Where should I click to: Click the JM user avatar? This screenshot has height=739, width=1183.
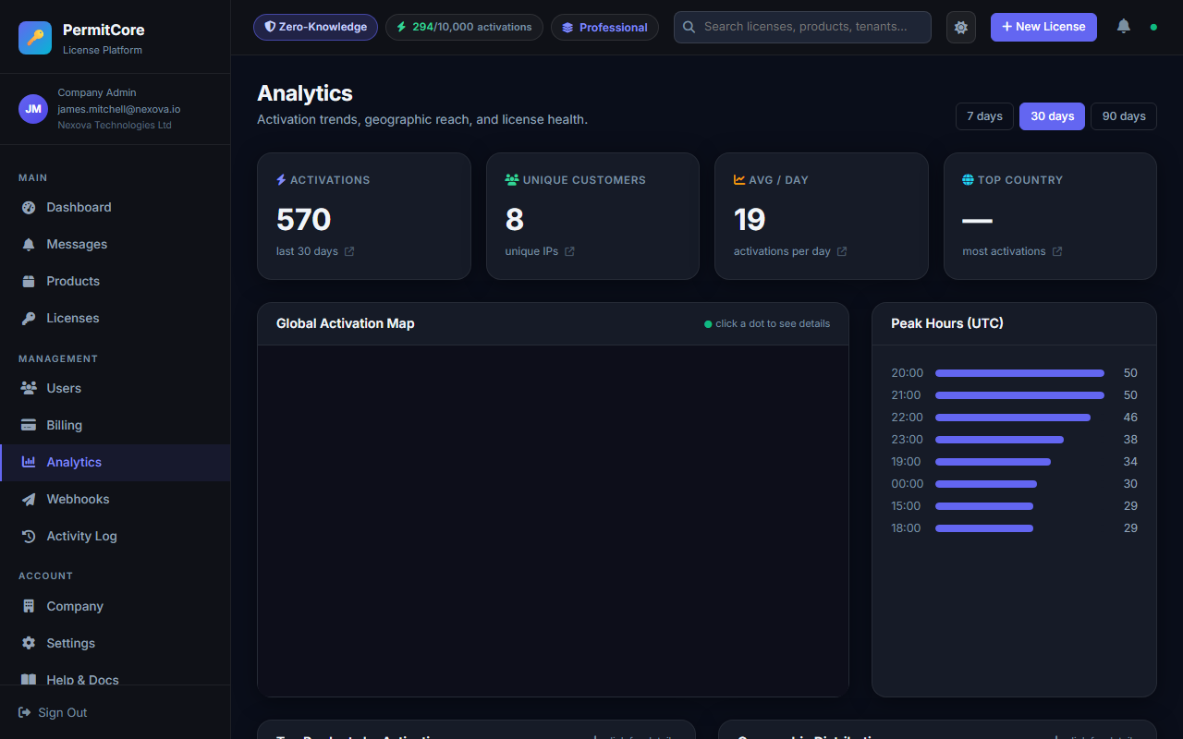click(33, 109)
